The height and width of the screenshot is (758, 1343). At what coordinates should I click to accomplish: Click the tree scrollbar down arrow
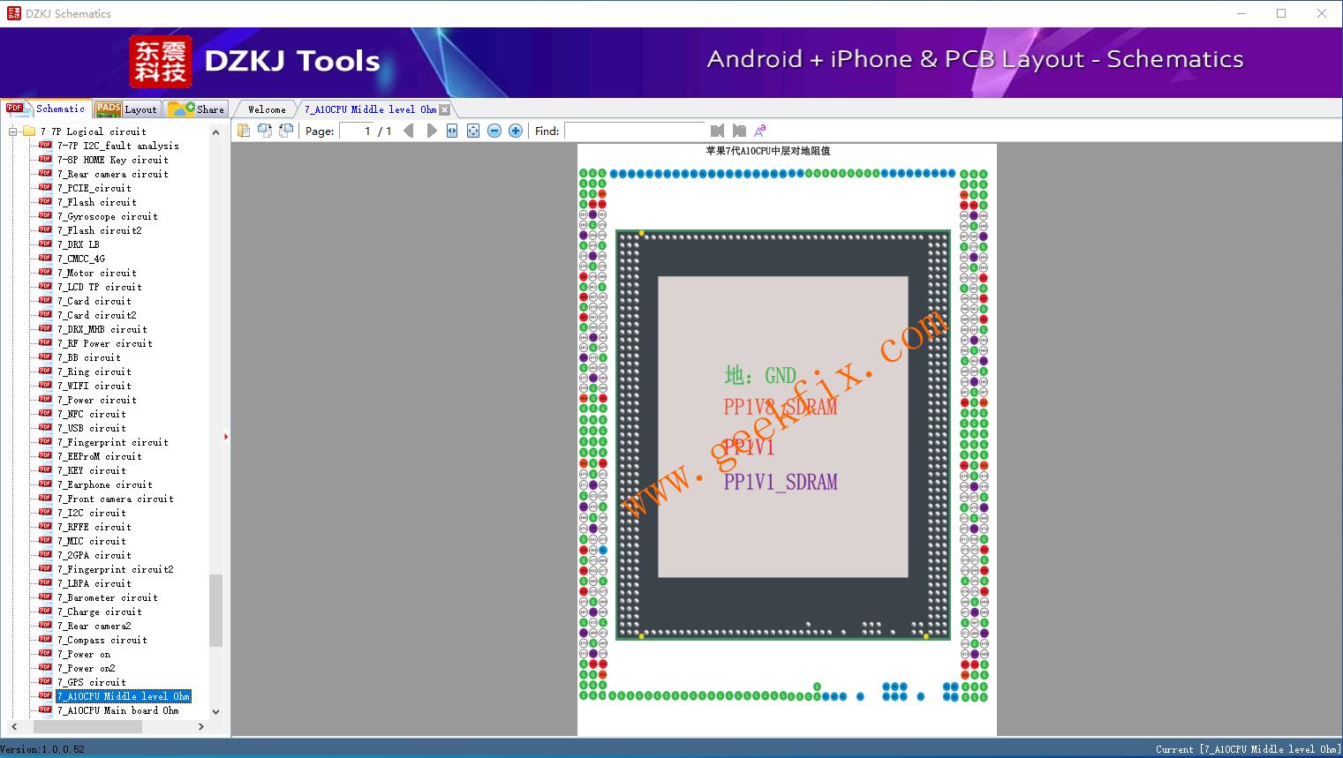215,711
